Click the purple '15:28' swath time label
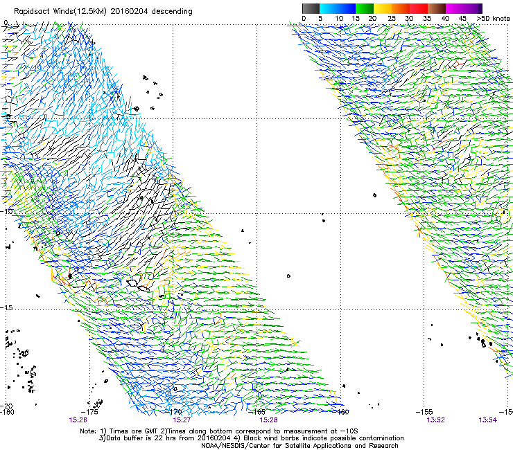 (268, 420)
